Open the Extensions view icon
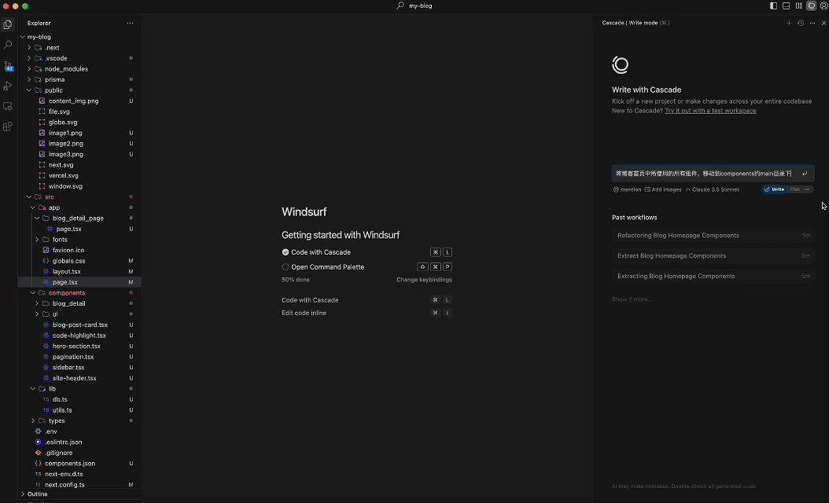The width and height of the screenshot is (829, 503). pos(7,127)
